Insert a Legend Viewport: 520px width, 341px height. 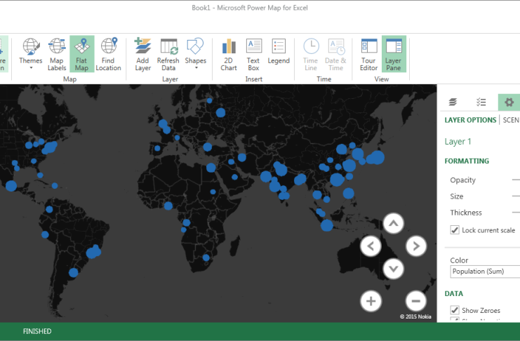[x=279, y=51]
